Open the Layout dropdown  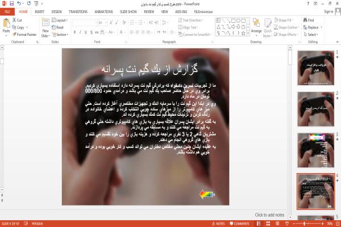pos(60,20)
